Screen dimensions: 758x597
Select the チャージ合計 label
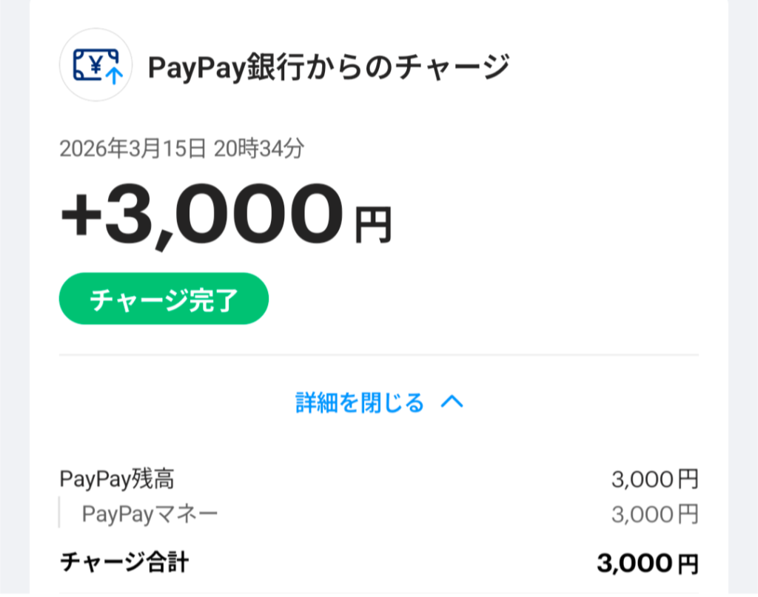coord(124,562)
